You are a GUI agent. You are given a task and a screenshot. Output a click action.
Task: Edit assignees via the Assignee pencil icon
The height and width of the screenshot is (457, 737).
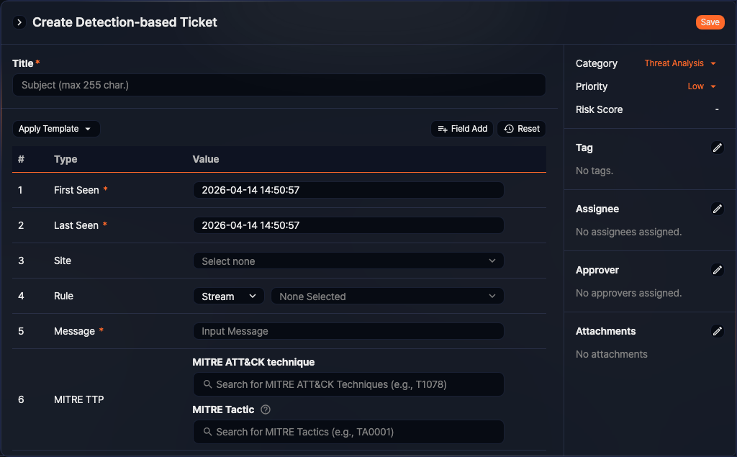(718, 209)
